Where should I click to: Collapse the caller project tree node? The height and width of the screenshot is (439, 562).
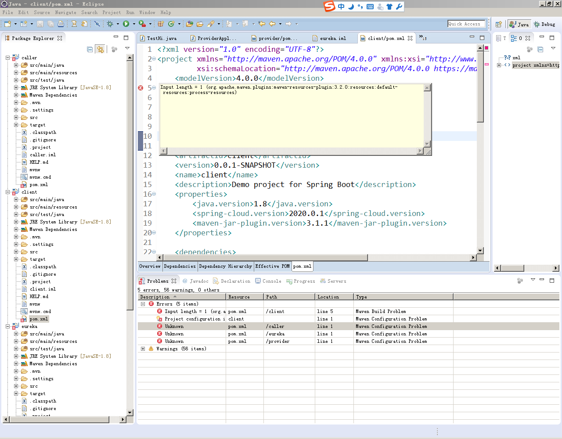click(7, 58)
